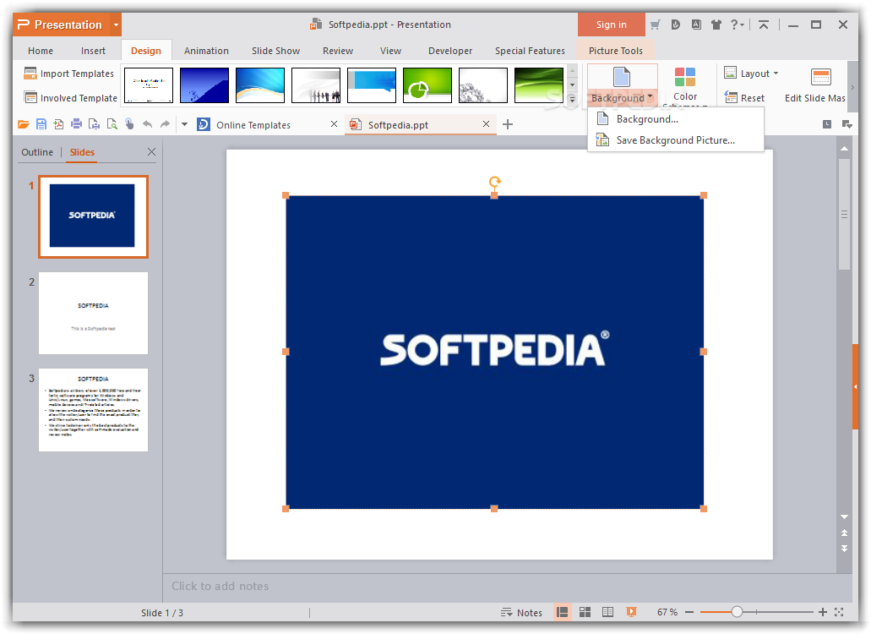Screen dimensions: 871x634
Task: Close the Softpedia.ppt document tab
Action: pyautogui.click(x=486, y=124)
